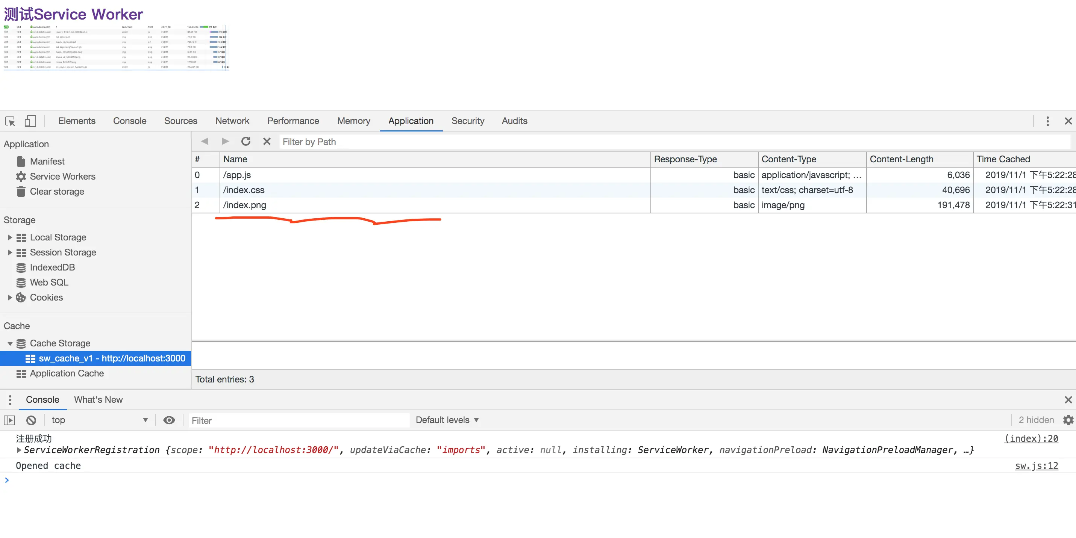
Task: Open the (index):20 source link
Action: click(x=1031, y=438)
